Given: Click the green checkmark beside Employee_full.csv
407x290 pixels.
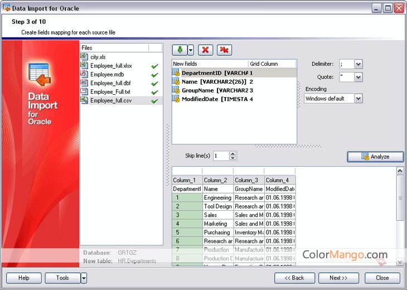Looking at the screenshot, I should [154, 101].
